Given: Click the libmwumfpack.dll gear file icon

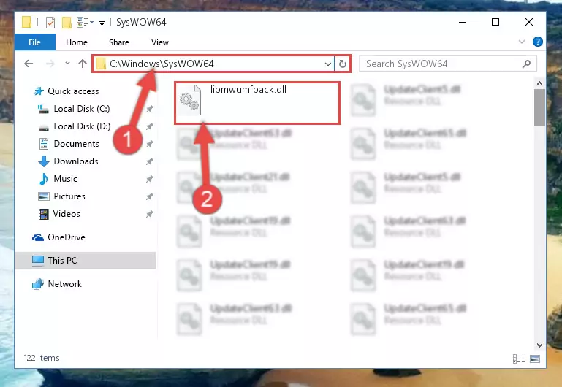Looking at the screenshot, I should 189,100.
